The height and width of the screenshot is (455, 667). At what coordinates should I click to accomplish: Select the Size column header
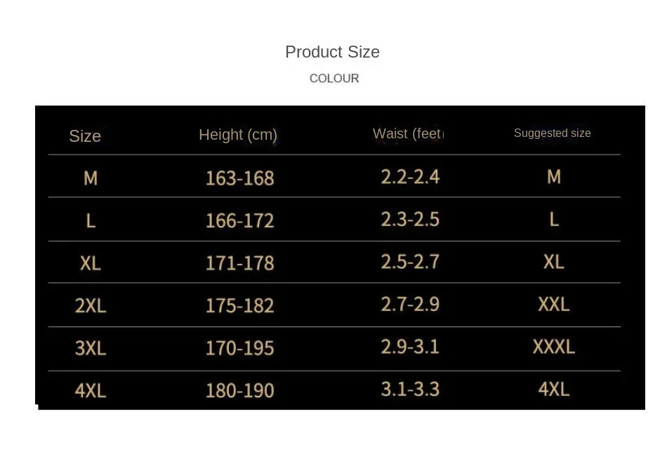click(85, 136)
